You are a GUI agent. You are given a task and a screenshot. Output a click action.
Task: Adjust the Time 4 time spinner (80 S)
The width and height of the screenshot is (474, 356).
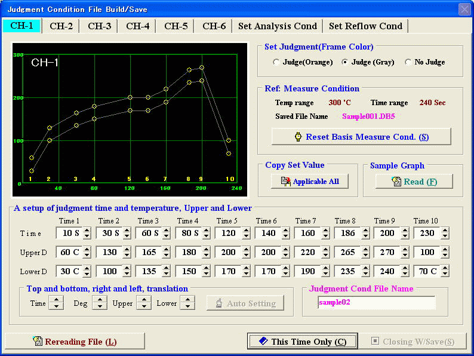[x=206, y=233]
